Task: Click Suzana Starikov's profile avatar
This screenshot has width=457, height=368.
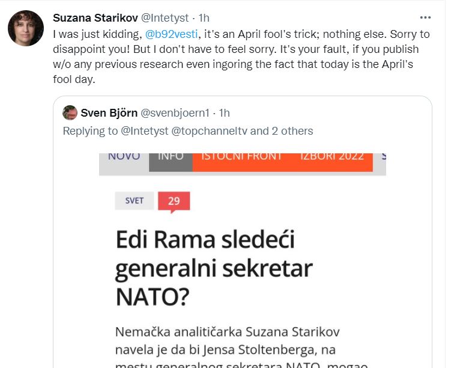Action: click(25, 28)
